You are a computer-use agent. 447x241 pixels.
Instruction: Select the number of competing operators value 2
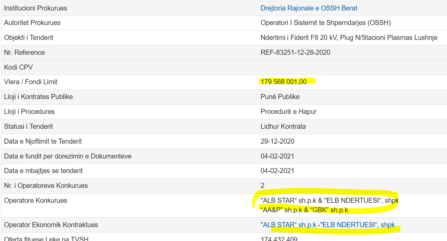tap(262, 186)
